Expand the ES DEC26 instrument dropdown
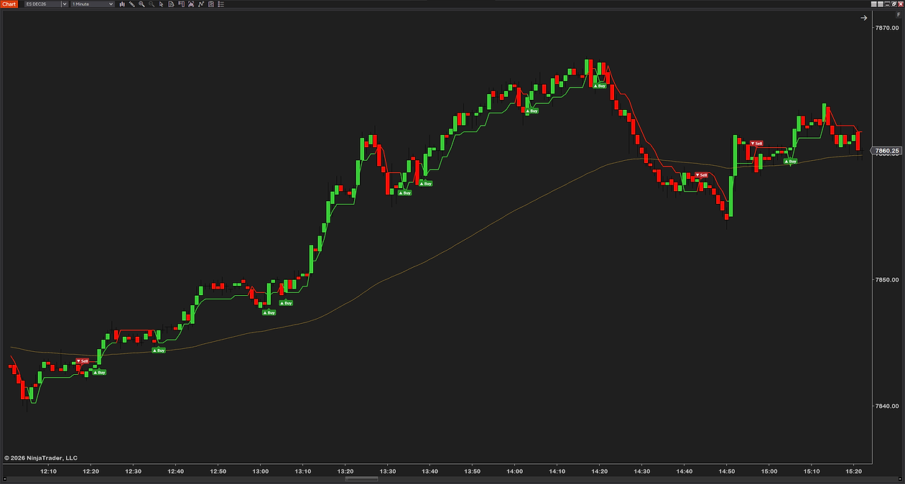The height and width of the screenshot is (484, 905). click(65, 4)
